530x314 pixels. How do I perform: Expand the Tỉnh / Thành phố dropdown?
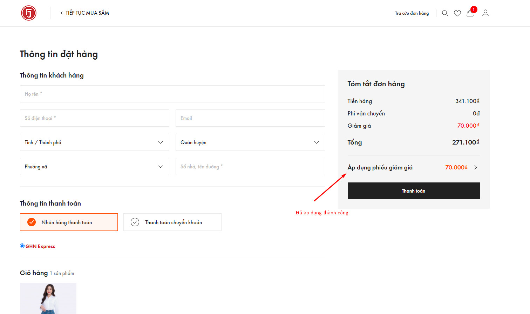[95, 142]
